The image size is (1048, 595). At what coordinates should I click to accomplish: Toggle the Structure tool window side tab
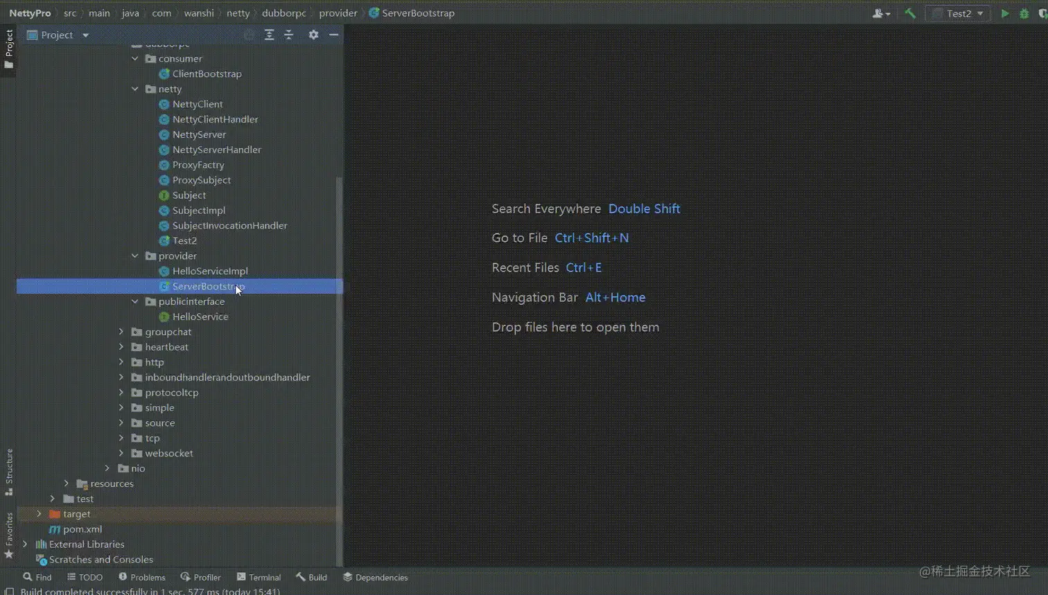click(8, 472)
